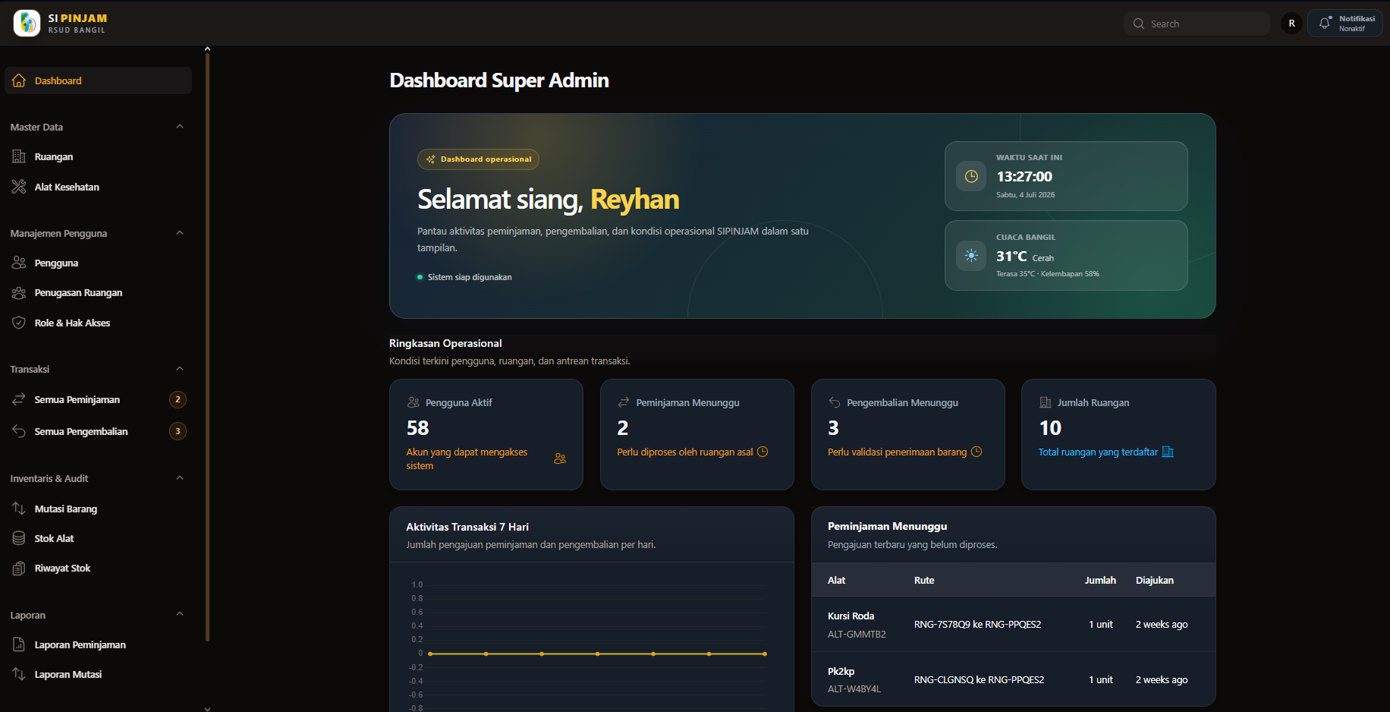Open Semua Peminjaman list

(98, 399)
